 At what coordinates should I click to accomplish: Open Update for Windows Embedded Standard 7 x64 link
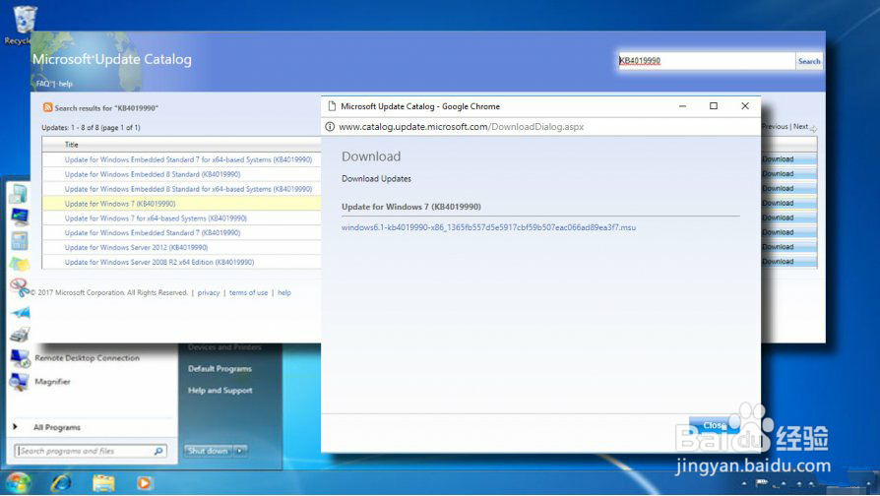click(188, 159)
